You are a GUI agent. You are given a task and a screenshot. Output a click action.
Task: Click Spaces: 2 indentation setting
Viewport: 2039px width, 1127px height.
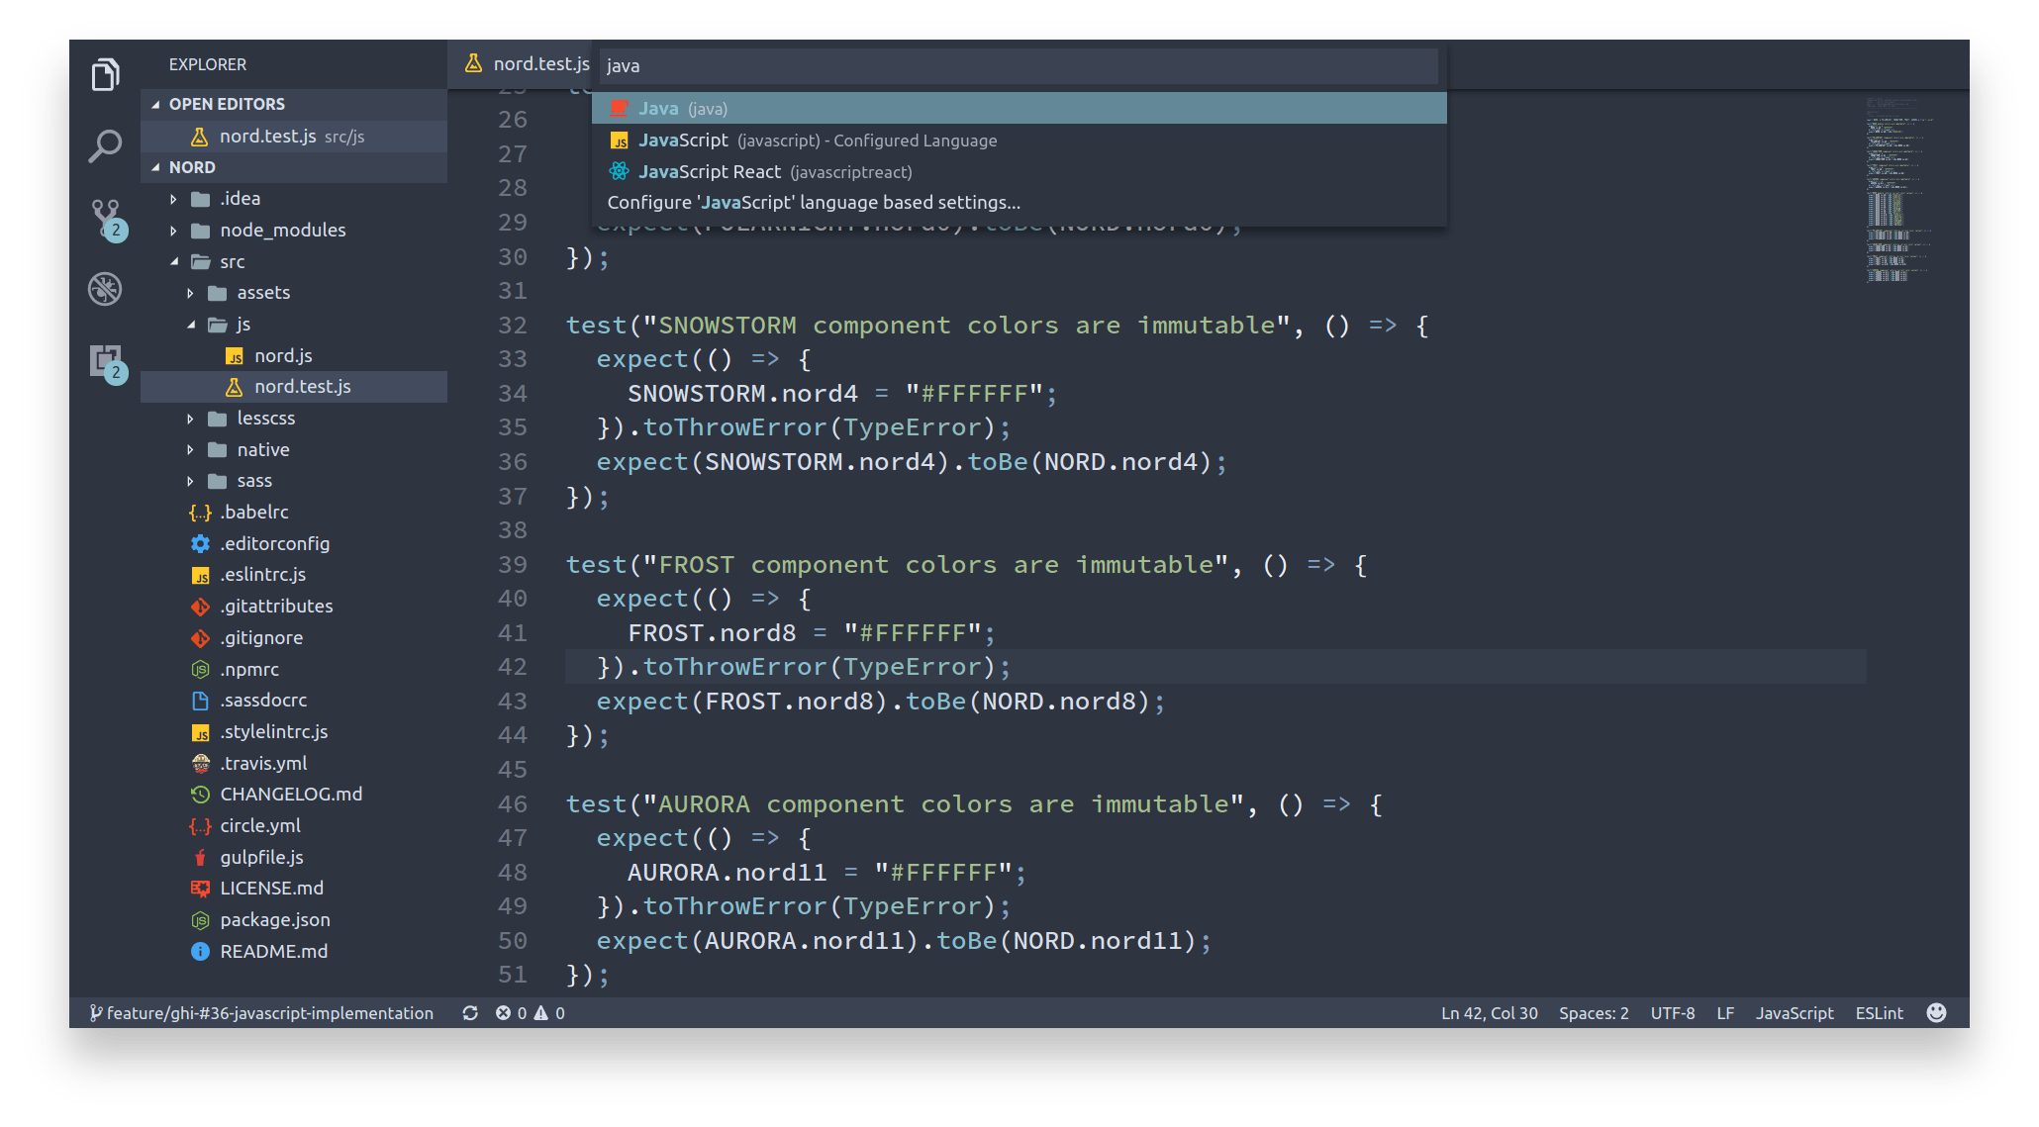click(1594, 1012)
